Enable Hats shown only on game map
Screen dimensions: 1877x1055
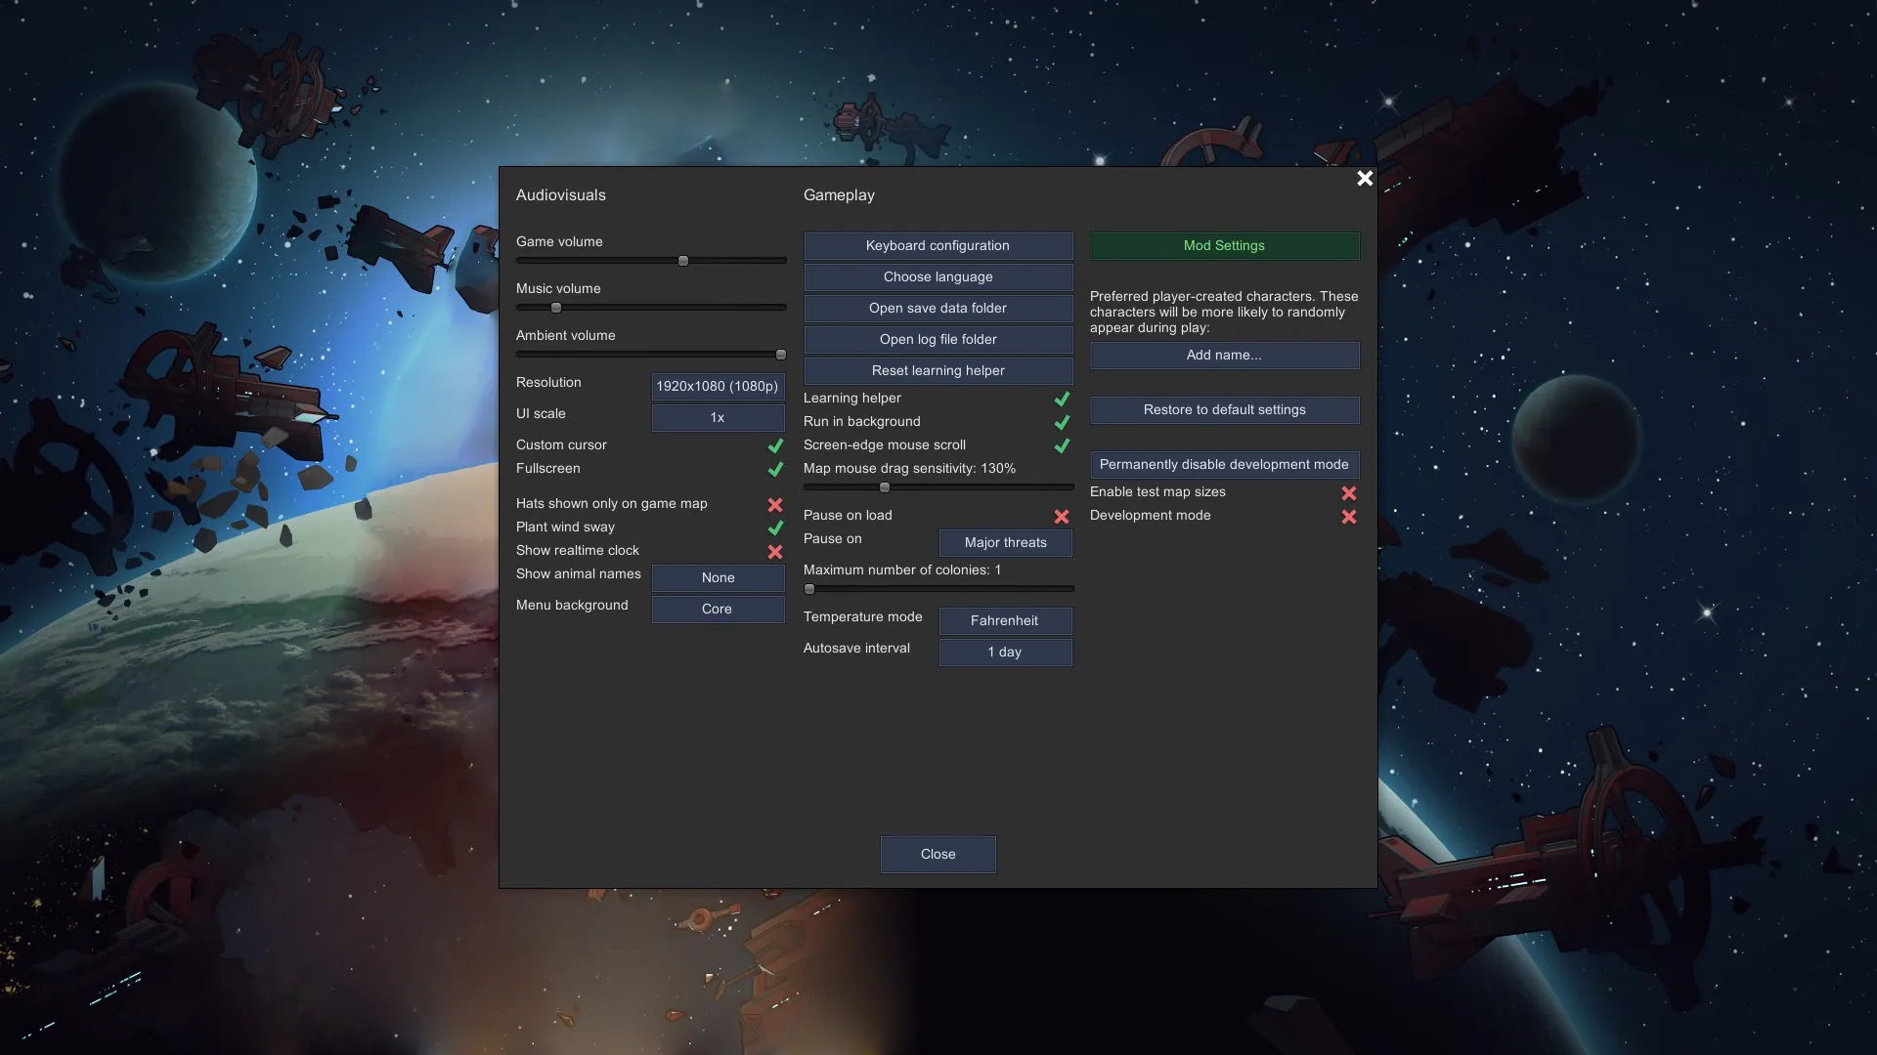point(775,504)
